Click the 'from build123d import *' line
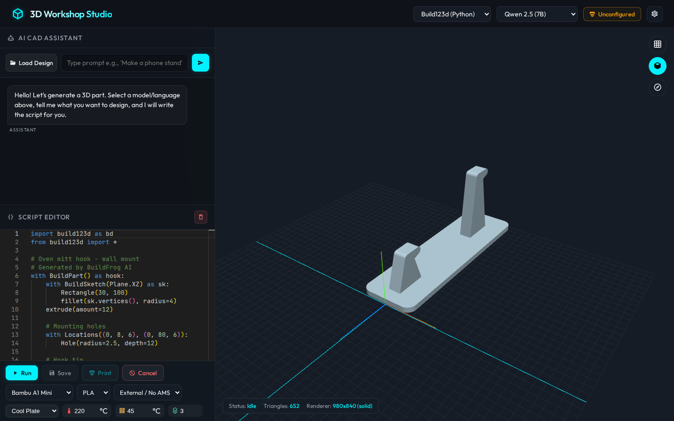 coord(74,242)
